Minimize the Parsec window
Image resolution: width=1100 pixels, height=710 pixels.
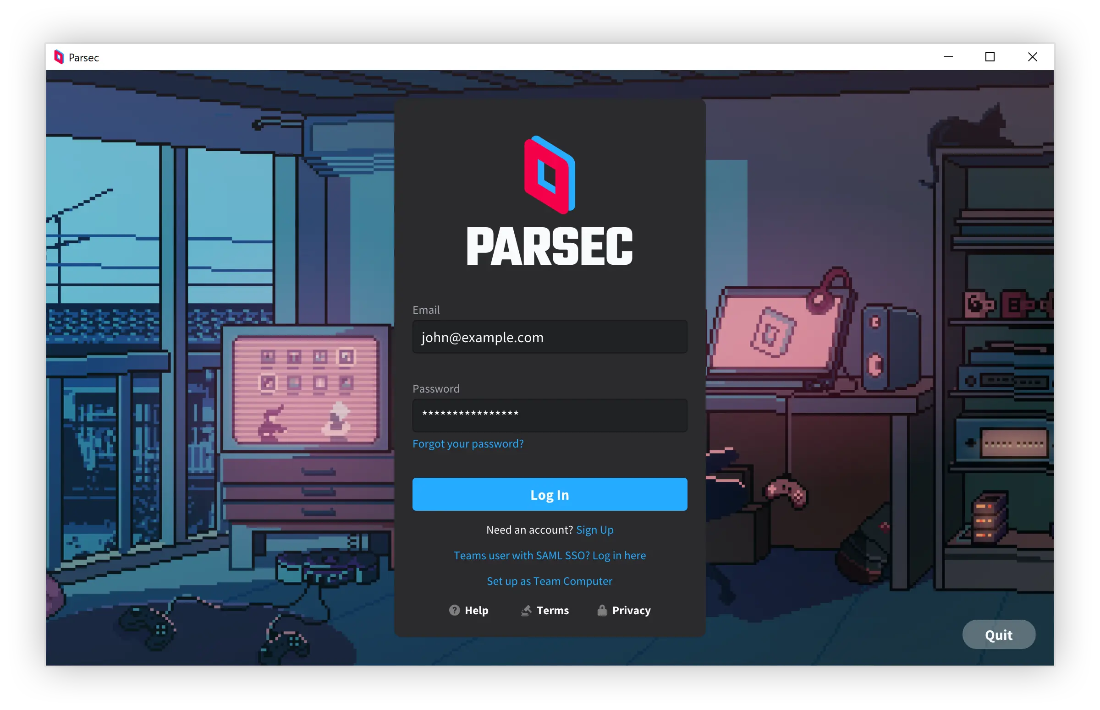(948, 57)
